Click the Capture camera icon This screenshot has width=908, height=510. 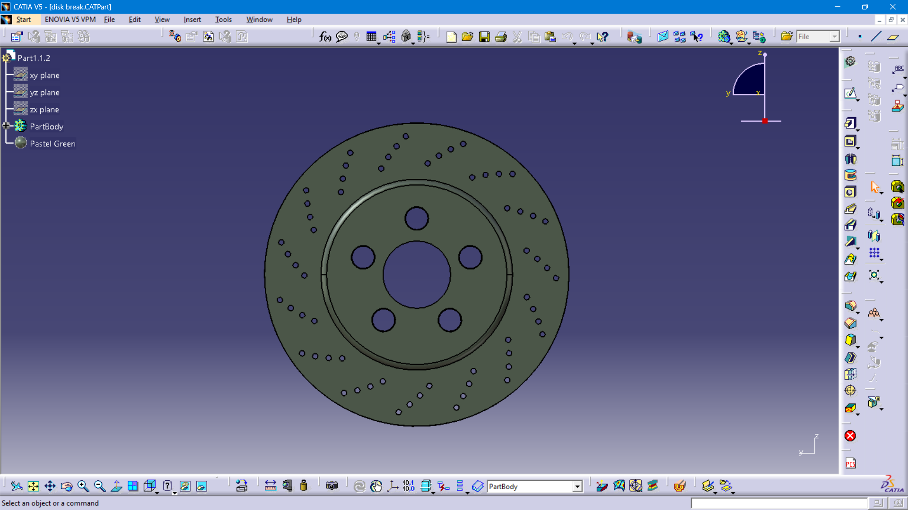(x=332, y=486)
